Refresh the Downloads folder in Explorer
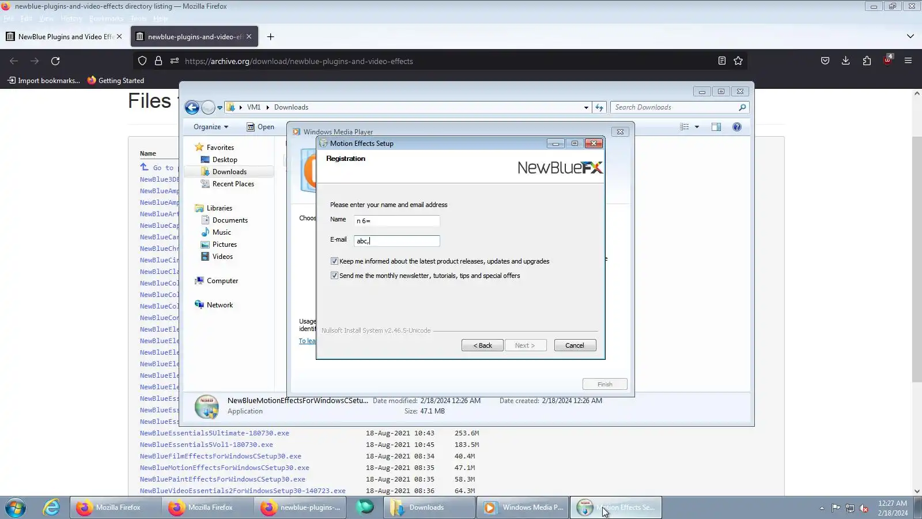 pos(599,107)
